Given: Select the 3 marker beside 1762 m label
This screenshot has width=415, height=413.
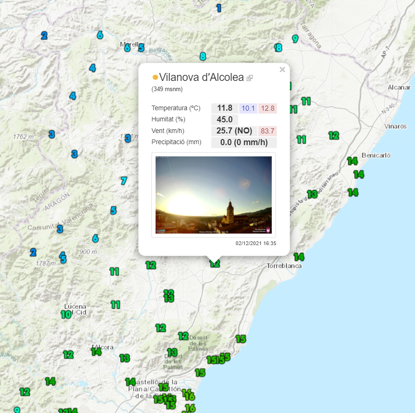Looking at the screenshot, I should pos(52,134).
